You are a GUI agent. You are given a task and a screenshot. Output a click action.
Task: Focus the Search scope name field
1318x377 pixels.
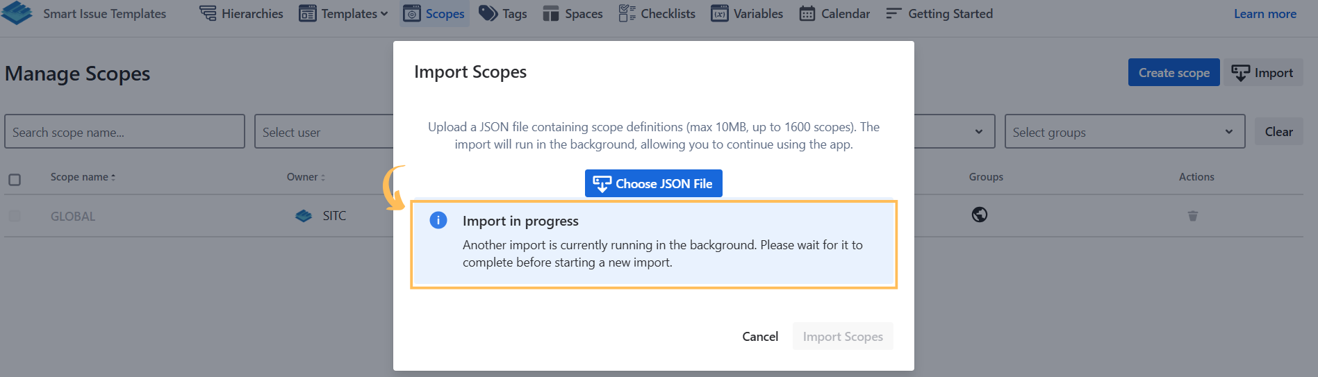point(124,132)
